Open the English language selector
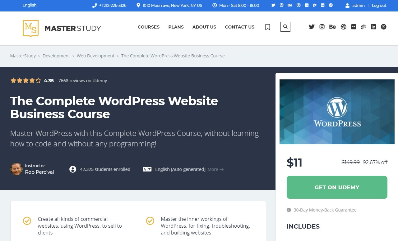Screen dimensions: 398x241 click(30, 5)
